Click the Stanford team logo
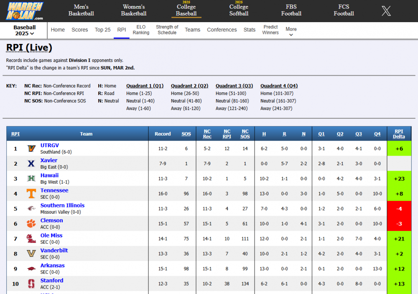Viewport: 418px width, 294px height. tap(31, 284)
